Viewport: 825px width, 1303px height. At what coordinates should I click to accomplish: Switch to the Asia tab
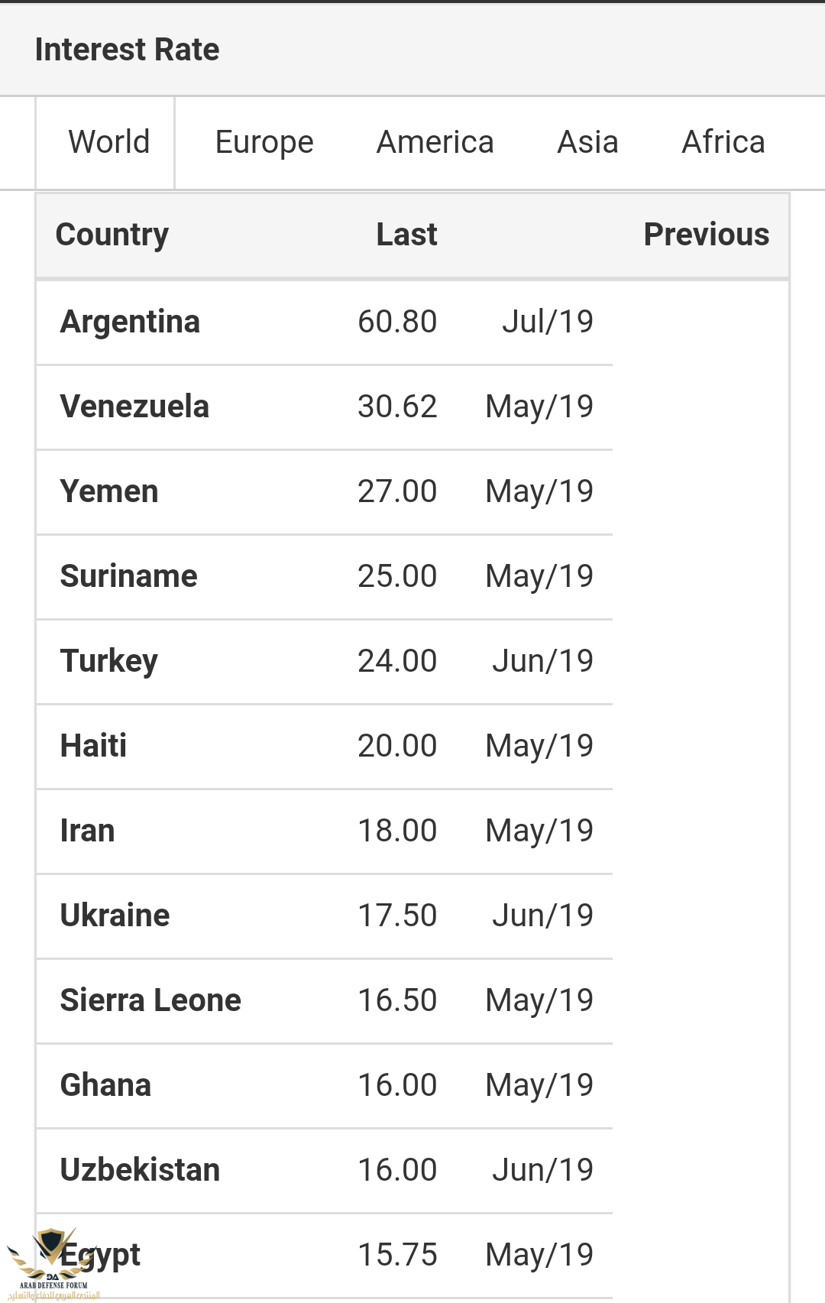tap(587, 142)
